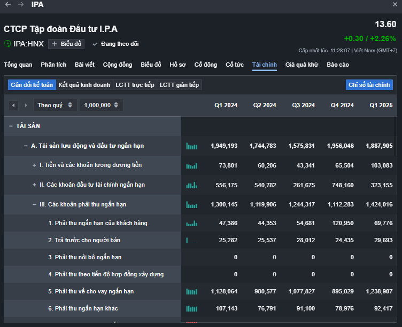Go back using the left arrow icon

[x=8, y=4]
